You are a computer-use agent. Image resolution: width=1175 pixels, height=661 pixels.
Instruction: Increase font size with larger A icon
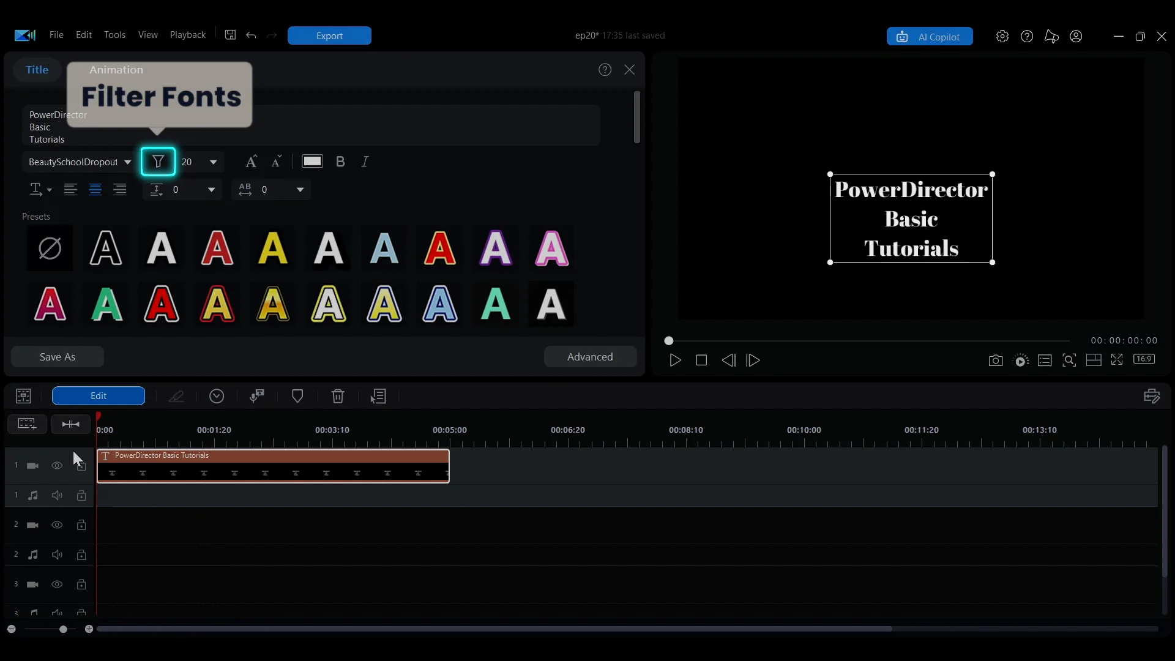pyautogui.click(x=251, y=162)
